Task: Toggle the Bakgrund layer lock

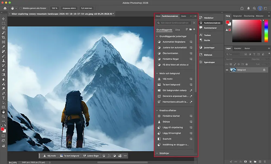Action: click(264, 70)
